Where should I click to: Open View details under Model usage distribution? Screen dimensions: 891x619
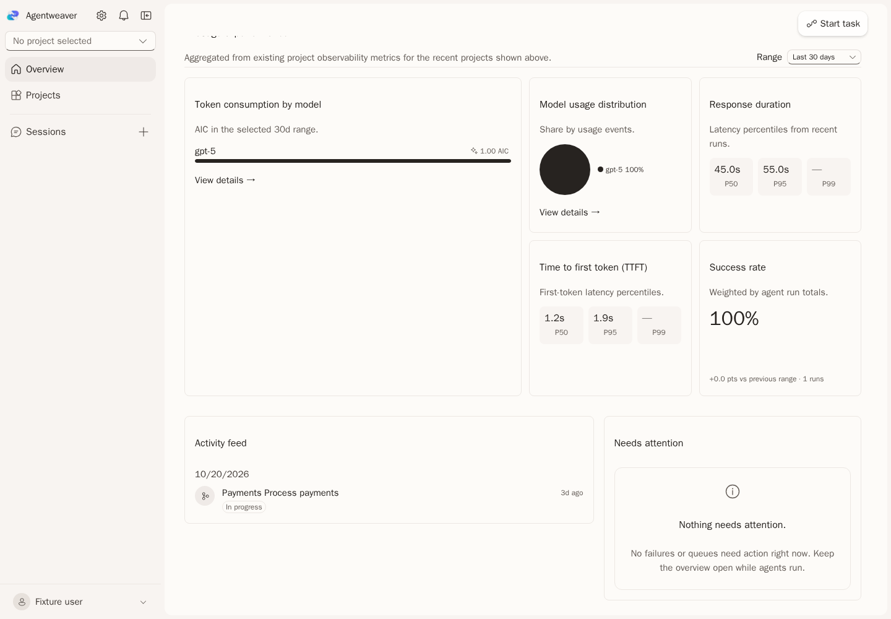tap(570, 212)
